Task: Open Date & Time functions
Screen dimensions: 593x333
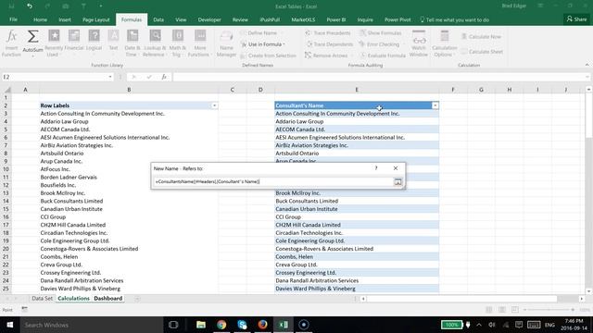Action: tap(132, 43)
